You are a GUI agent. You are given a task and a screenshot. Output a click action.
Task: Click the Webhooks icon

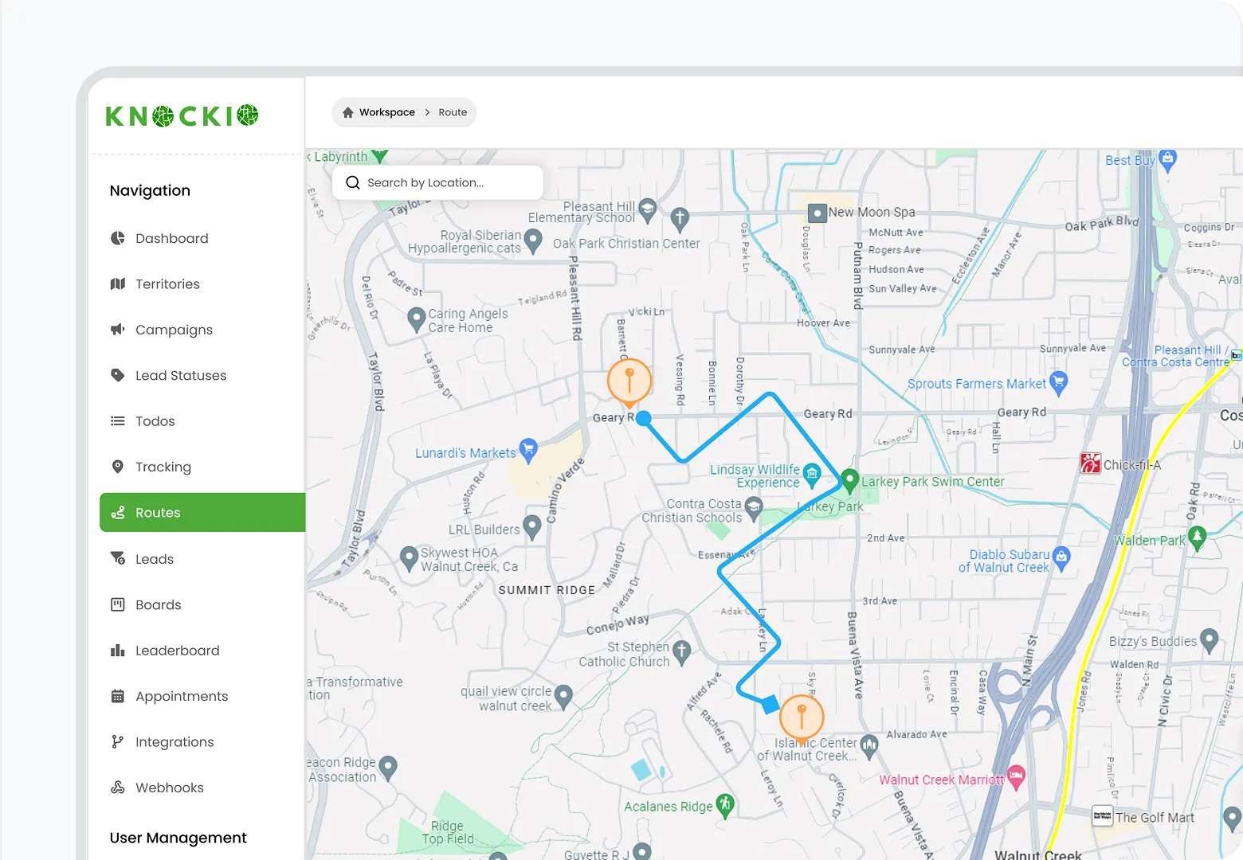[x=118, y=788]
